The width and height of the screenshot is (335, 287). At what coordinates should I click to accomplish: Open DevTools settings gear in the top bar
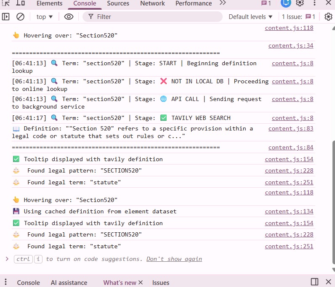coord(300,3)
